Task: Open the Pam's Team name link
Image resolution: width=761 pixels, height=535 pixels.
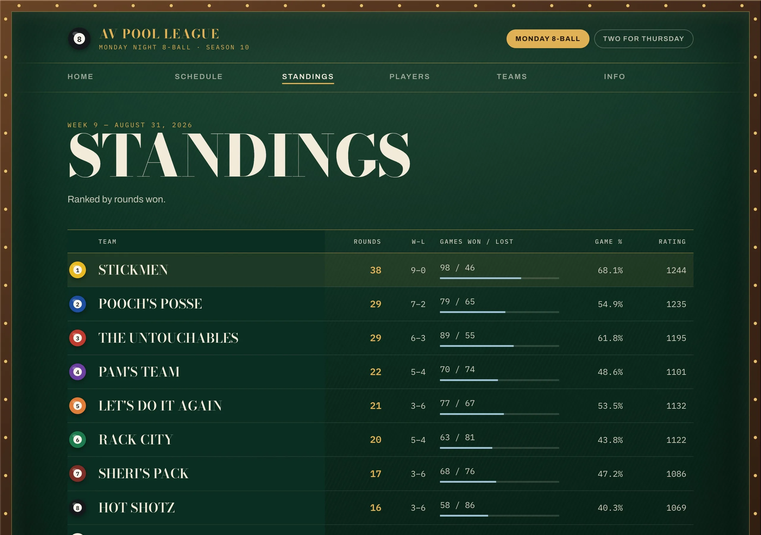Action: pos(139,372)
